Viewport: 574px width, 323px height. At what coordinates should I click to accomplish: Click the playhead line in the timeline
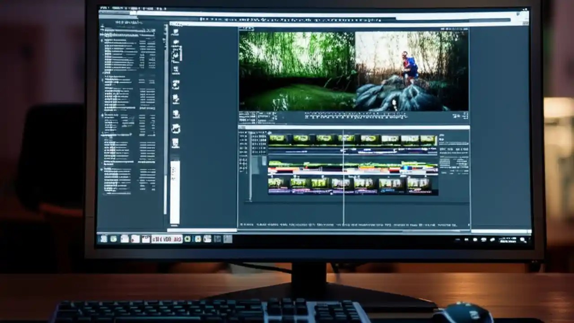(x=343, y=170)
